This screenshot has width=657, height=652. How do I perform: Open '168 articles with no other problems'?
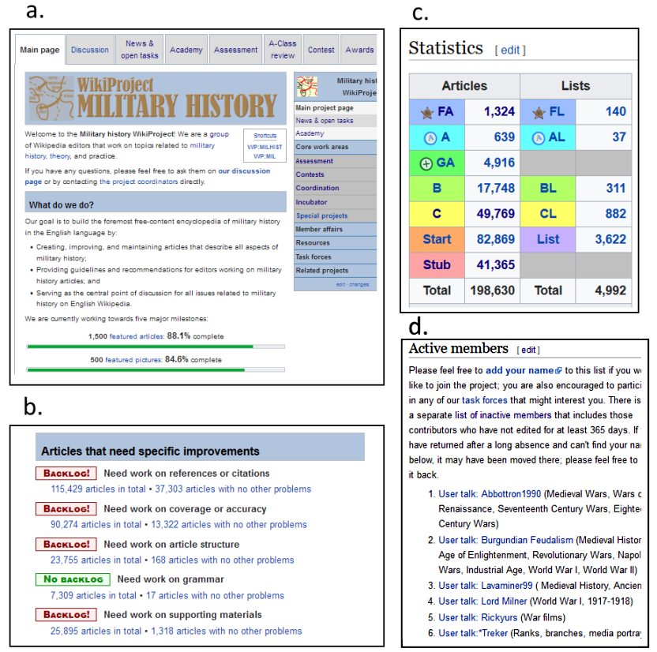223,560
